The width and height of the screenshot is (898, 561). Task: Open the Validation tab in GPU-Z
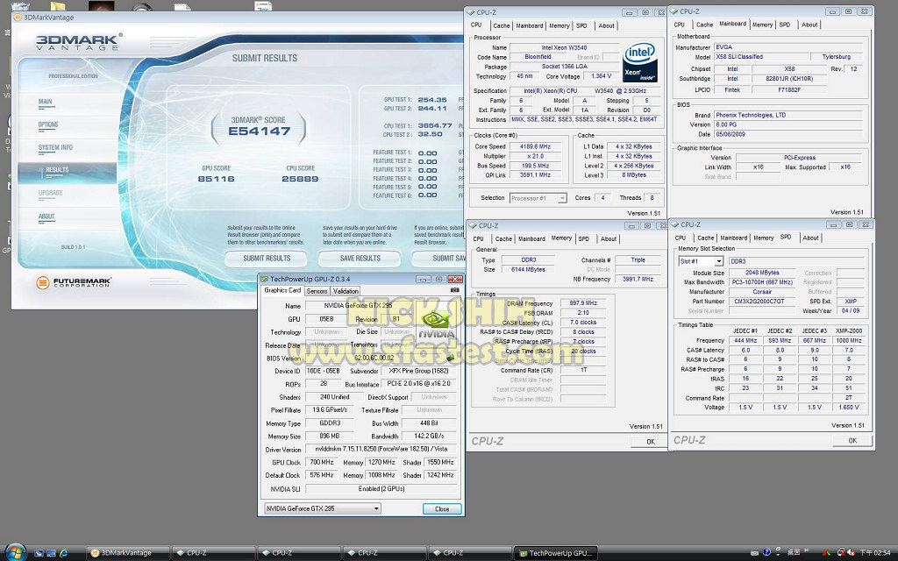pyautogui.click(x=346, y=291)
